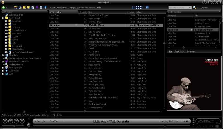Open the Datei menu
The image size is (223, 129).
53,8
